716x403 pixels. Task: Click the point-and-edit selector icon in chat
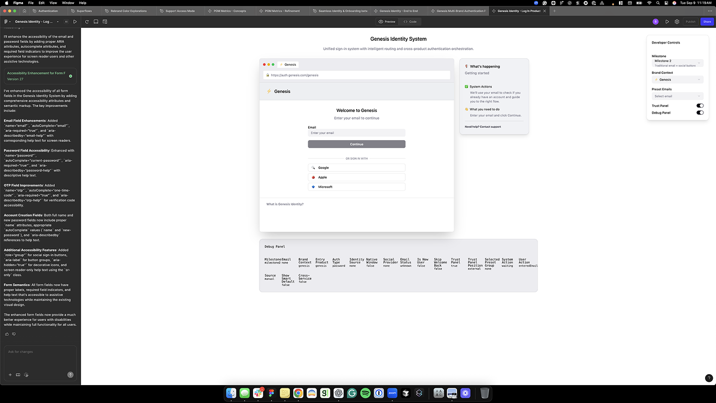(x=26, y=375)
